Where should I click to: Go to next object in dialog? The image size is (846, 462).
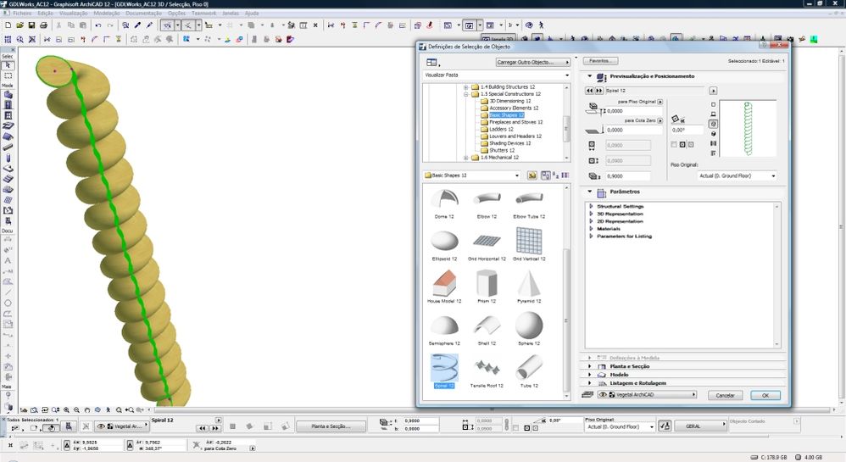[598, 91]
